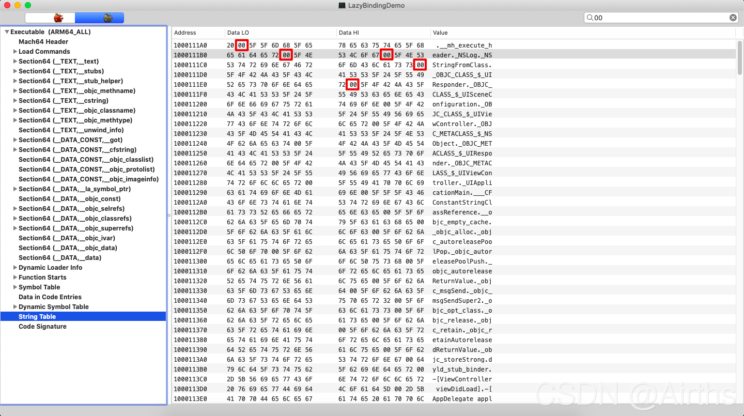This screenshot has height=416, width=744.
Task: Click the document icon beside the LazyBindingDemo title
Action: pos(342,5)
